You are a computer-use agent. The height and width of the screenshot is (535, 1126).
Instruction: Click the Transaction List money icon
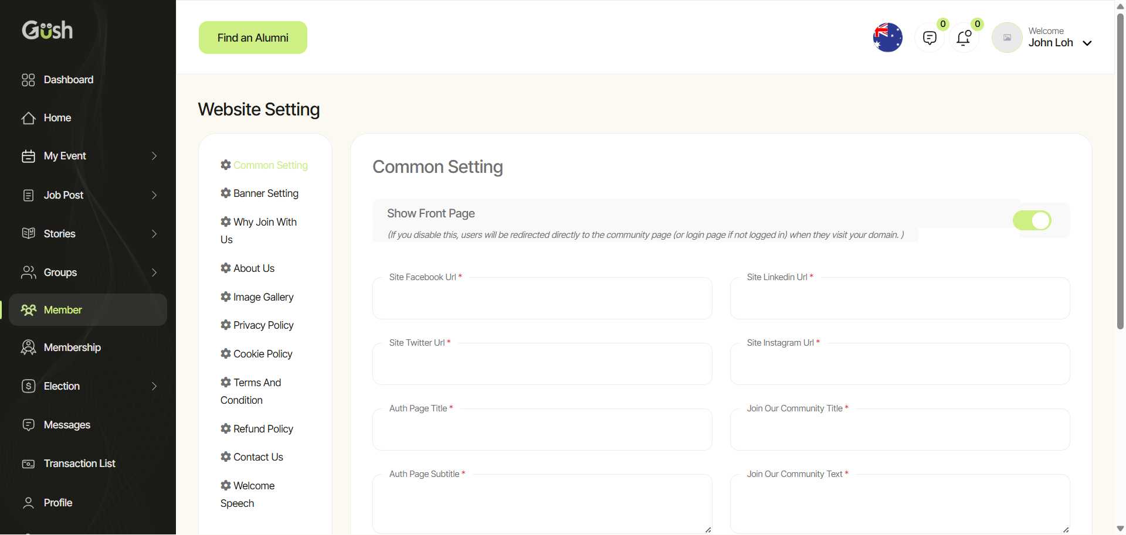28,464
